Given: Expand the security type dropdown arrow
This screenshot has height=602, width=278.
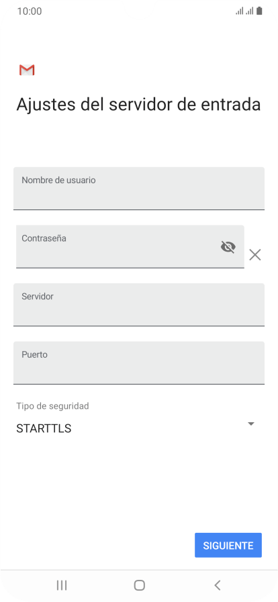Looking at the screenshot, I should [251, 424].
